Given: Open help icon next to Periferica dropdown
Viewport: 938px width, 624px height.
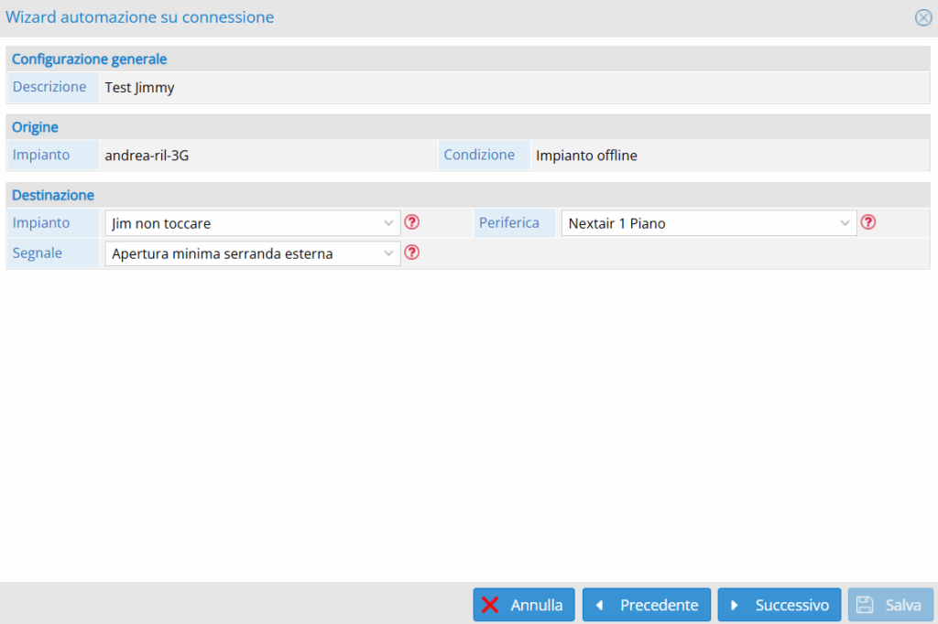Looking at the screenshot, I should [x=868, y=222].
